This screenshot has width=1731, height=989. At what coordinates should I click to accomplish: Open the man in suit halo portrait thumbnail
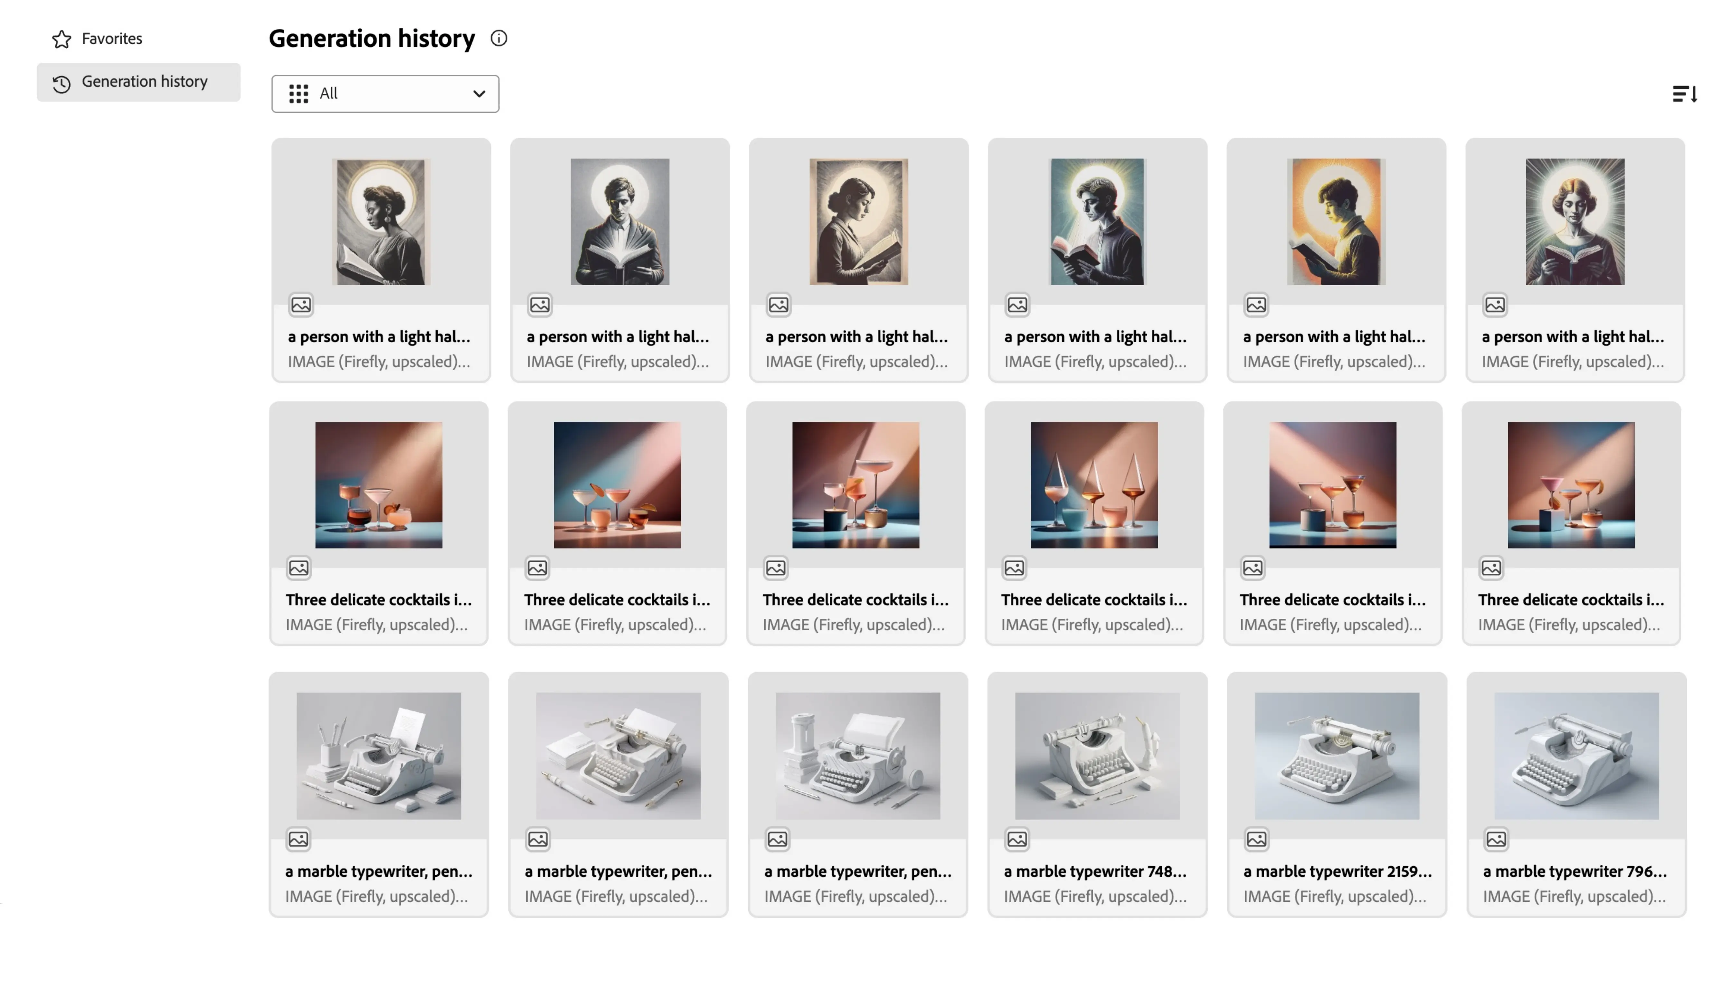[x=620, y=222]
